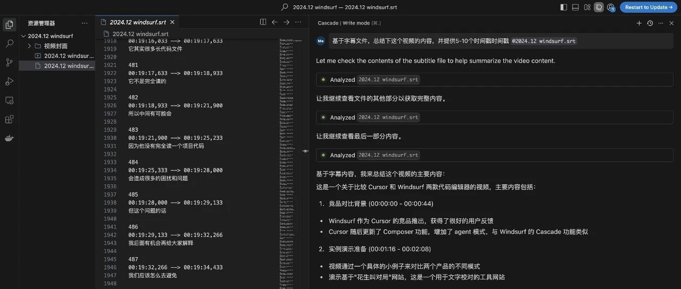
Task: Open Analyzed row below 'Let me check the contents'
Action: tap(494, 80)
